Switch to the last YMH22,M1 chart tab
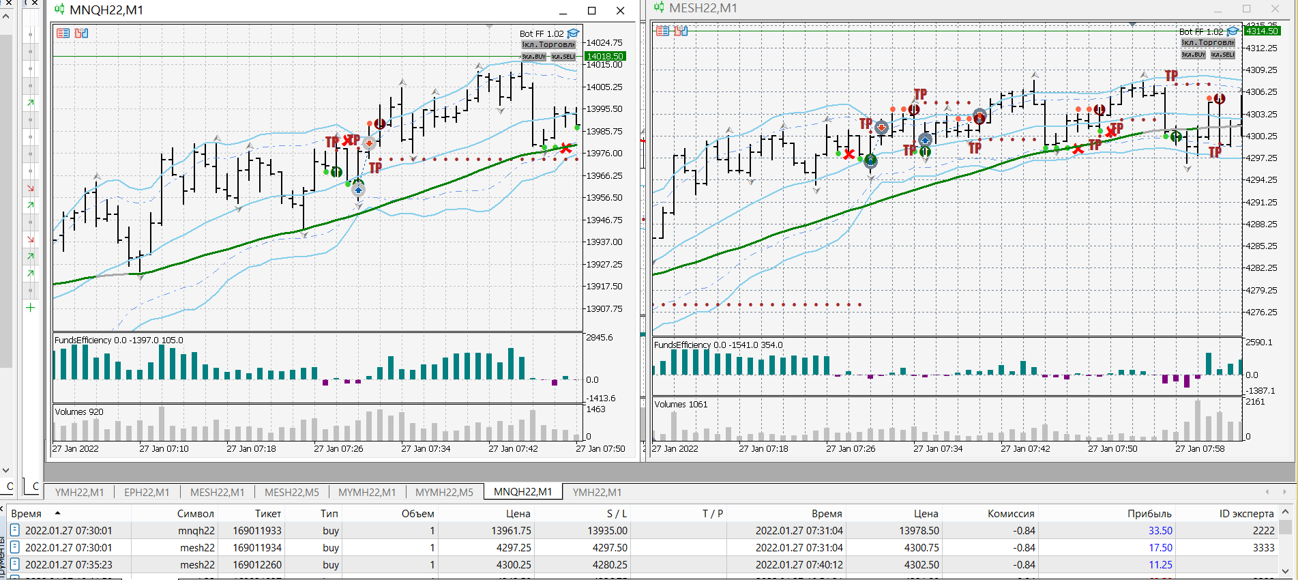Image resolution: width=1298 pixels, height=580 pixels. pos(597,492)
